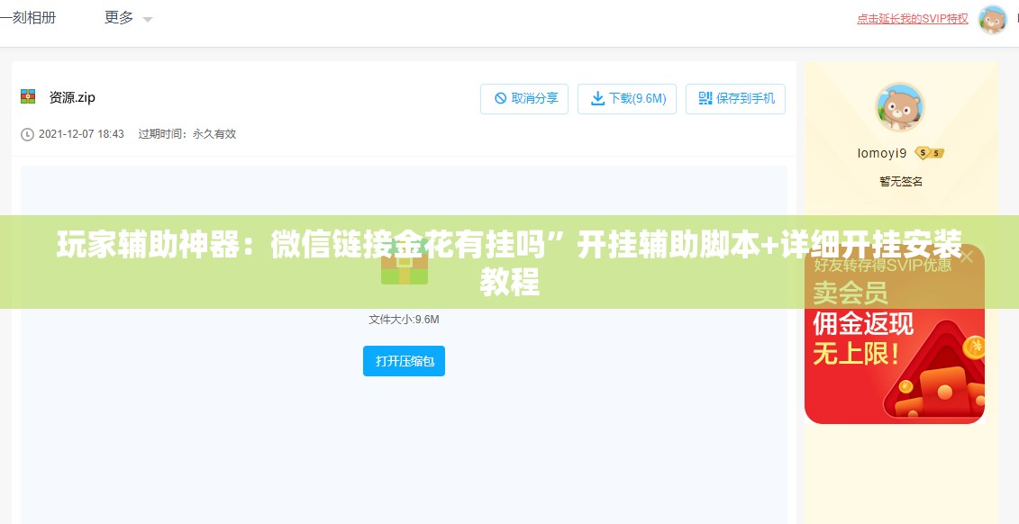Click the 打开压缩包 button
Screen dimensions: 1019x524
[405, 361]
